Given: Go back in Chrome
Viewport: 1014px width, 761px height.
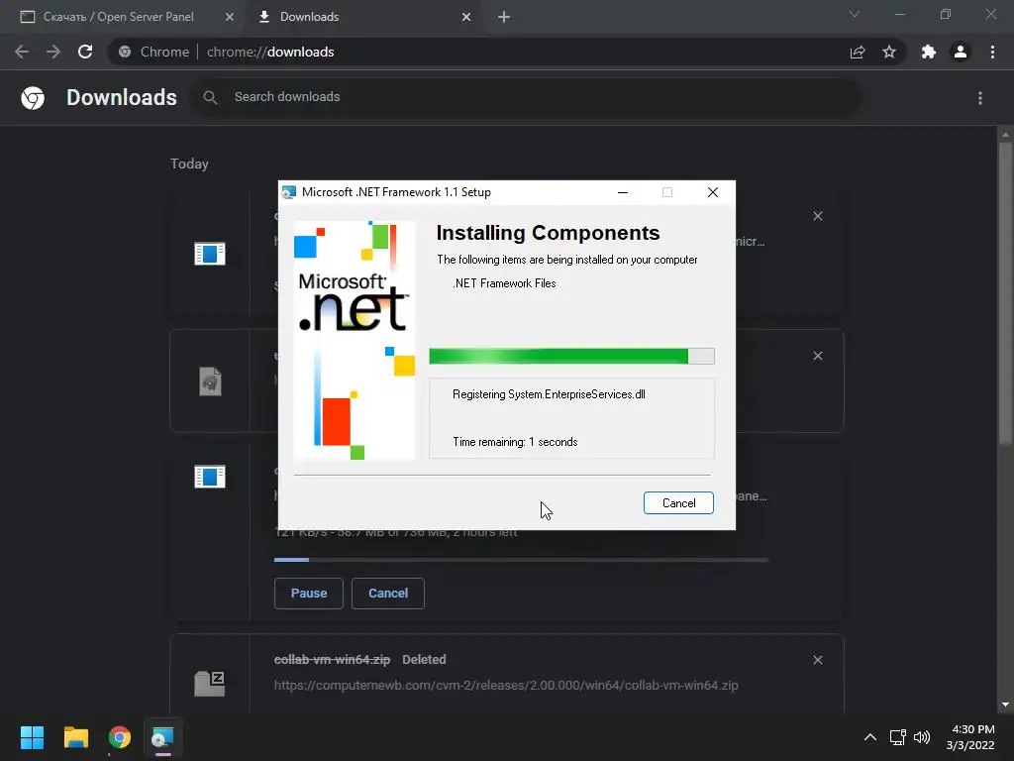Looking at the screenshot, I should pyautogui.click(x=22, y=52).
